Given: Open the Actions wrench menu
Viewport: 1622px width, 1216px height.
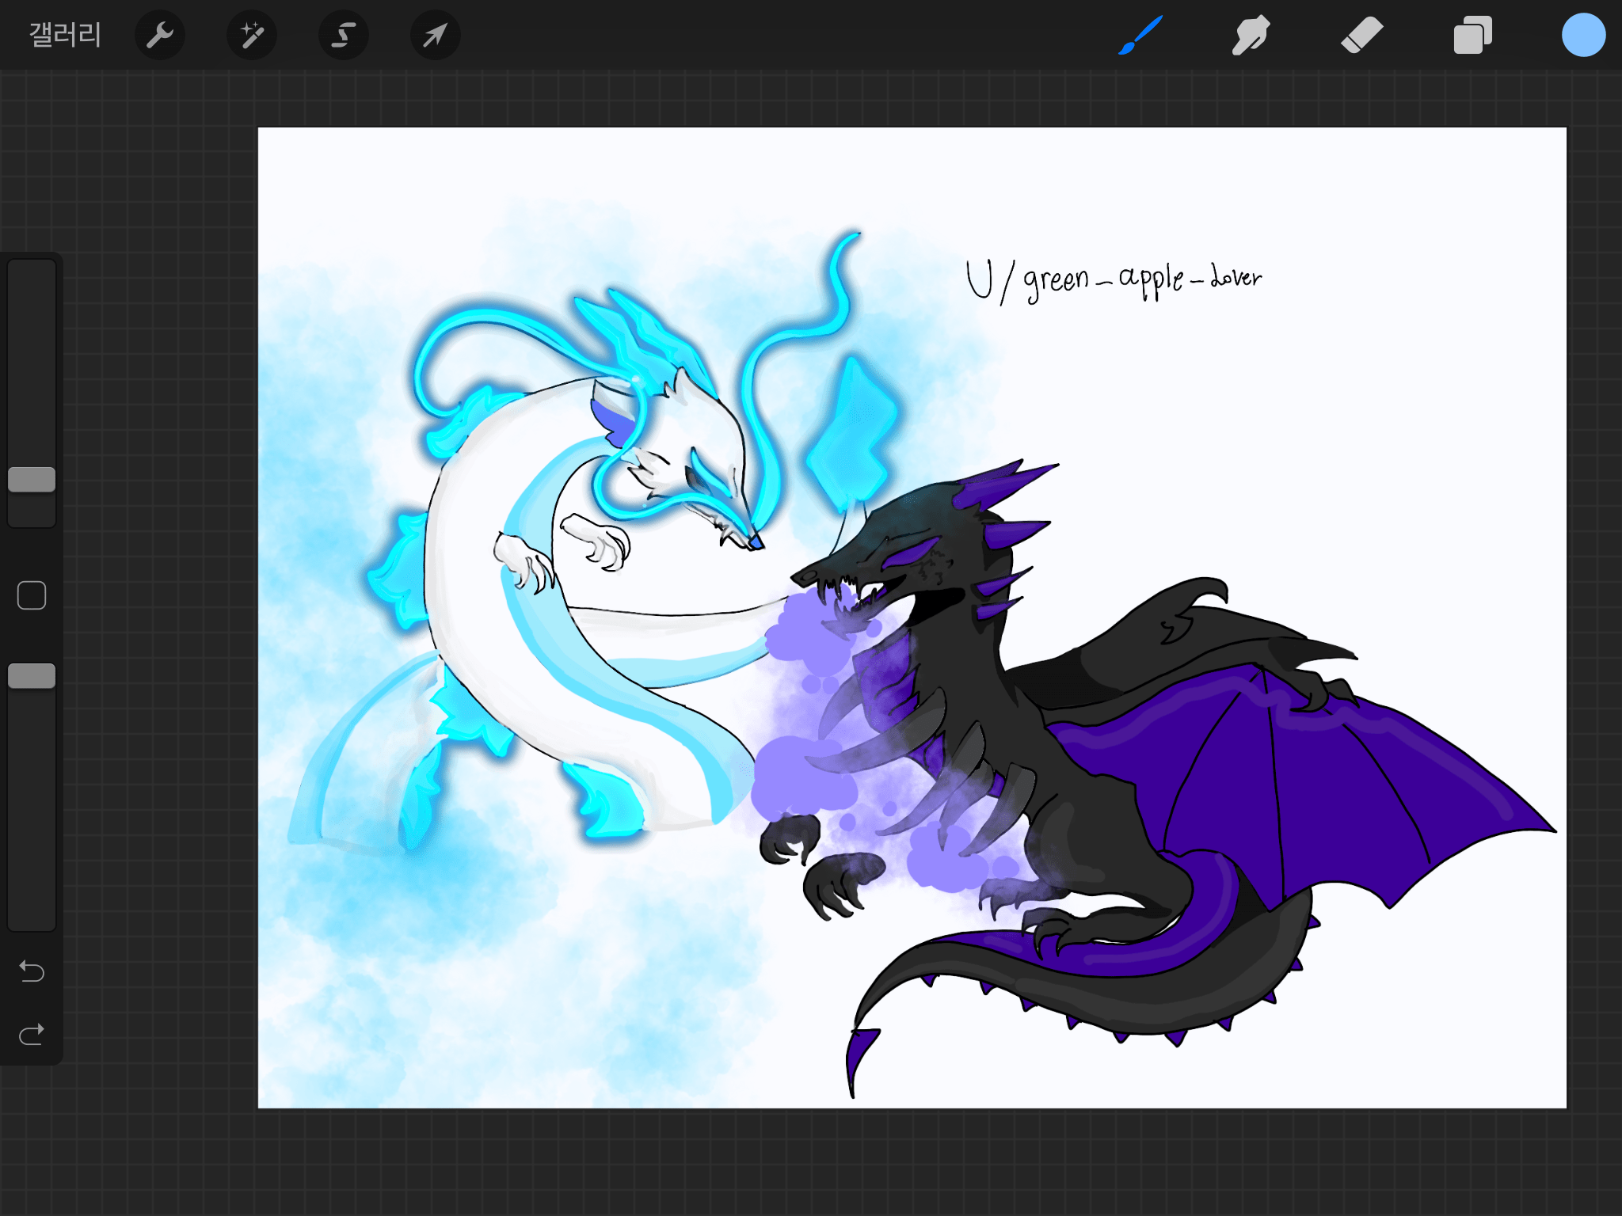Looking at the screenshot, I should point(160,35).
